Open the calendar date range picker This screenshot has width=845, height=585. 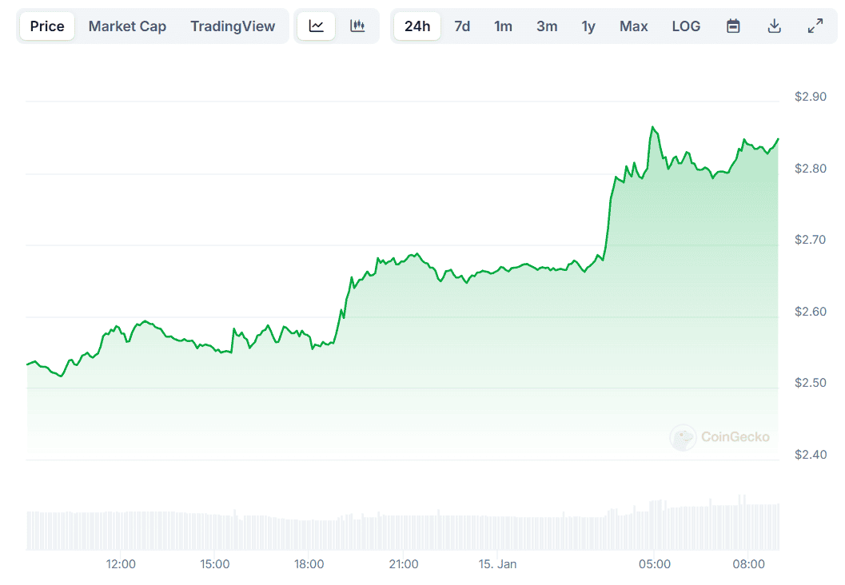[x=733, y=26]
